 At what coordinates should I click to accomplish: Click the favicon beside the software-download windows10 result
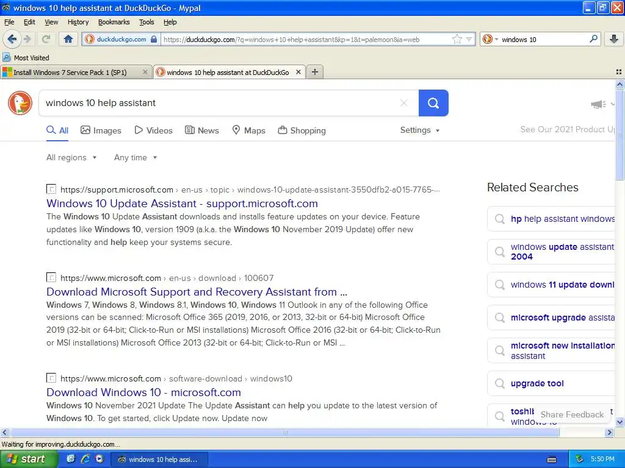[51, 378]
